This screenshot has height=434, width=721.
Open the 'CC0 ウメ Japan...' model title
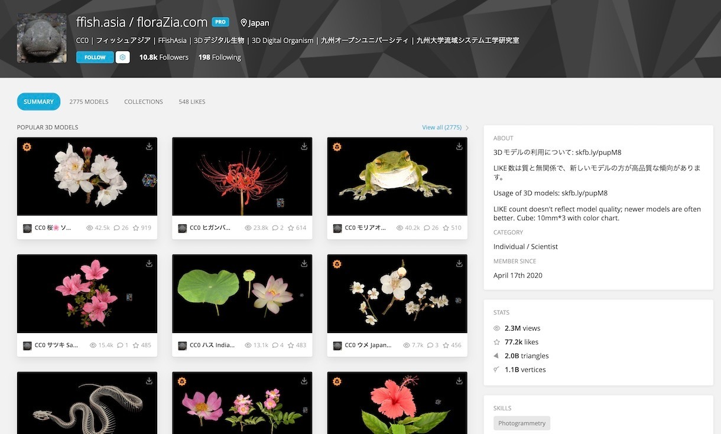point(368,345)
